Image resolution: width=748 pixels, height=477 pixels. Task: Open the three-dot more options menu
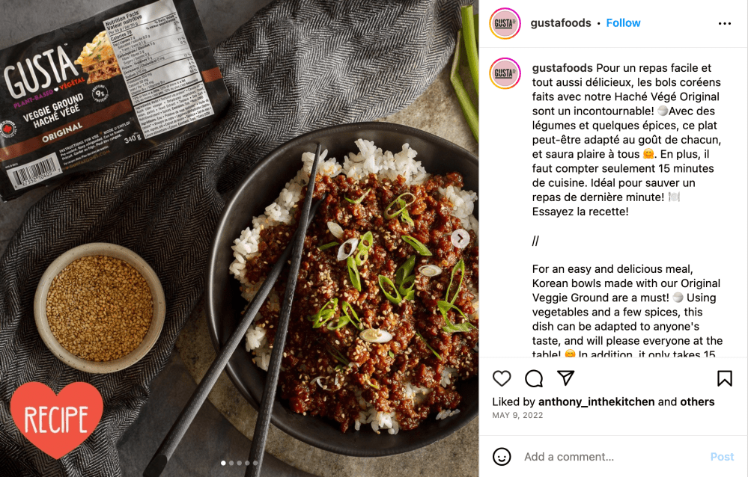pos(725,23)
